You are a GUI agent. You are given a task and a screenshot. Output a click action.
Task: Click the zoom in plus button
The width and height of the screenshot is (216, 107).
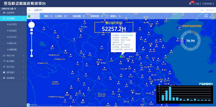(32, 33)
